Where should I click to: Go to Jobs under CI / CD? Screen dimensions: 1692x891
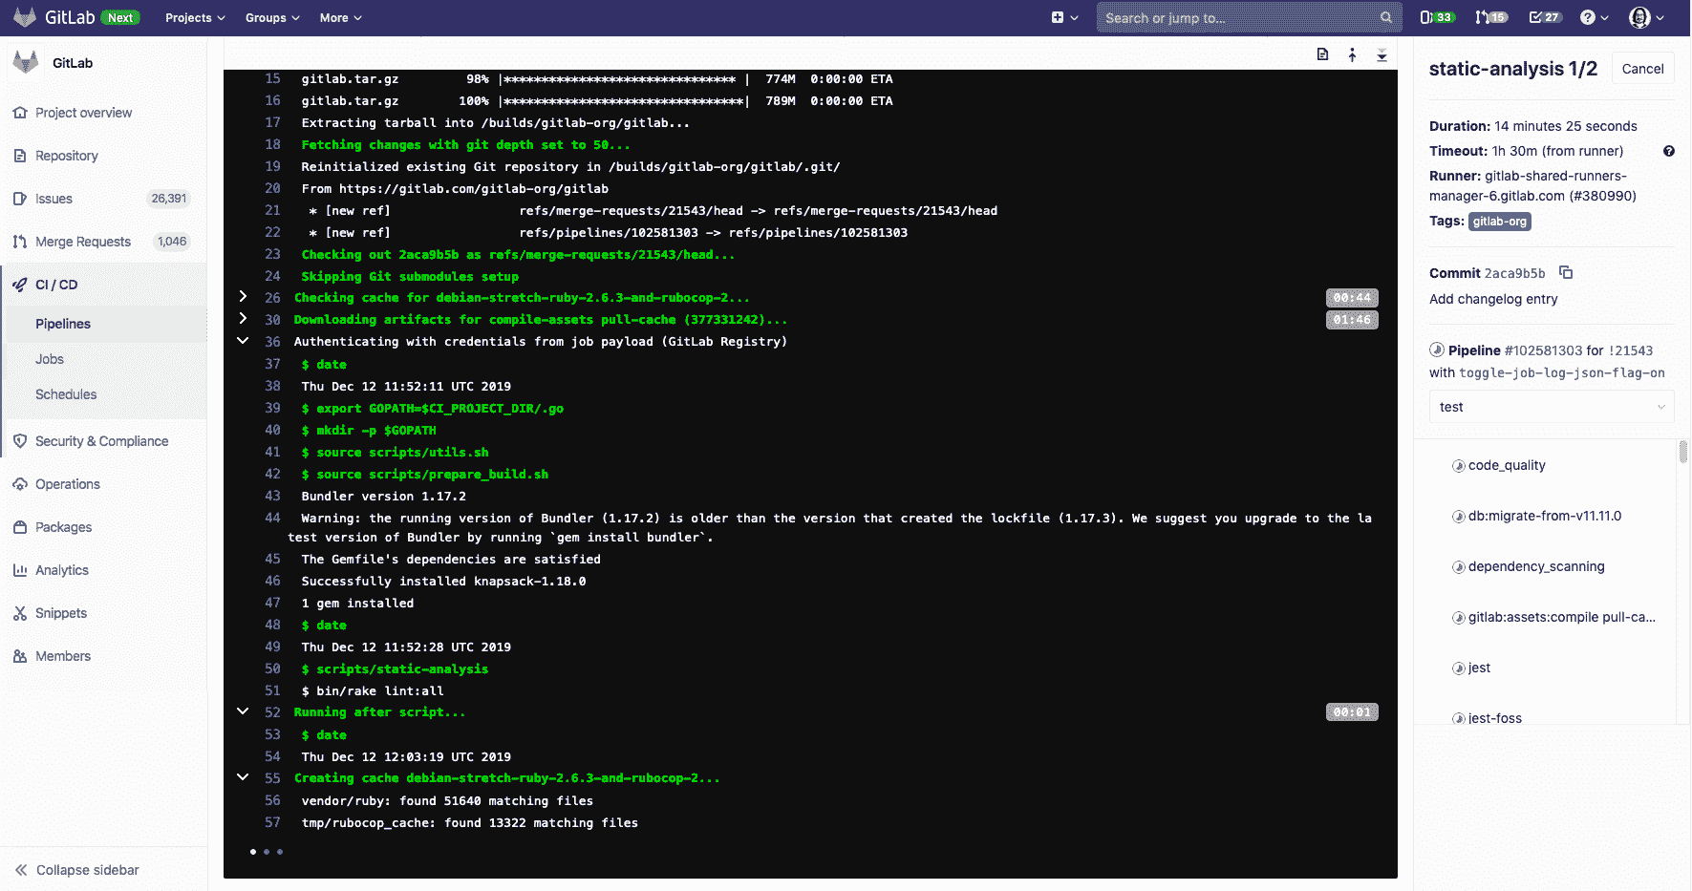(50, 359)
